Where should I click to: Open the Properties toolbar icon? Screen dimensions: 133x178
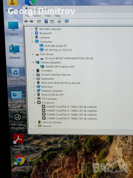[39, 22]
